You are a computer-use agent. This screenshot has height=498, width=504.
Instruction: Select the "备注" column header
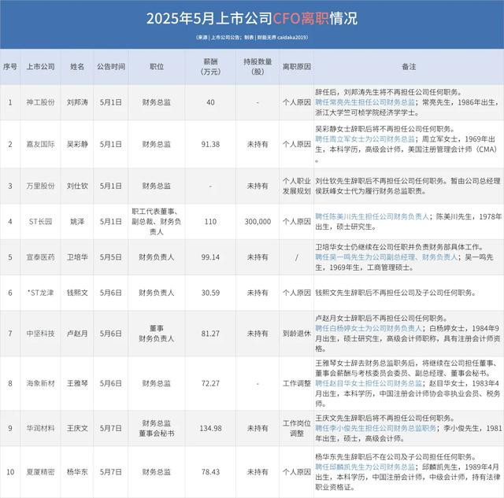click(409, 67)
